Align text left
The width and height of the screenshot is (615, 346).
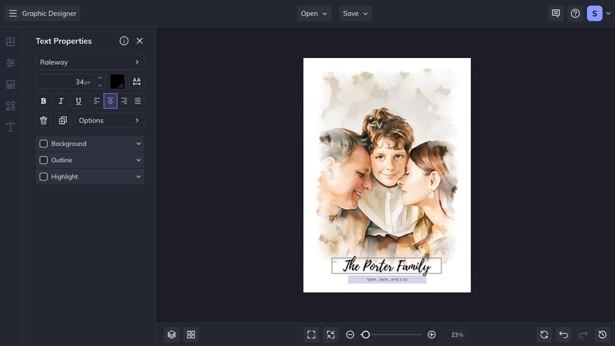(96, 101)
